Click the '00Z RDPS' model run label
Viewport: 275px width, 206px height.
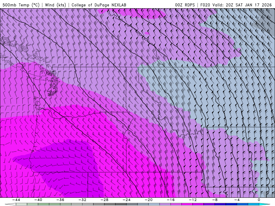click(185, 5)
